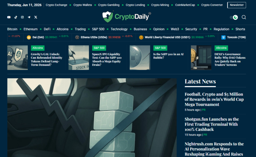This screenshot has width=256, height=157.
Task: Select the Ethereum menu item
Action: point(30,29)
